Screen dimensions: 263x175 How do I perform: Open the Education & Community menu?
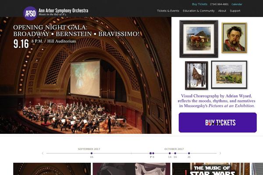(199, 10)
